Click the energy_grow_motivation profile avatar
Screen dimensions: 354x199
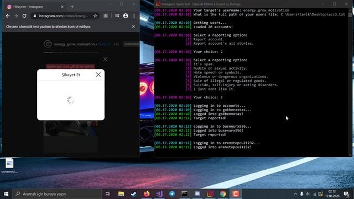point(48,44)
